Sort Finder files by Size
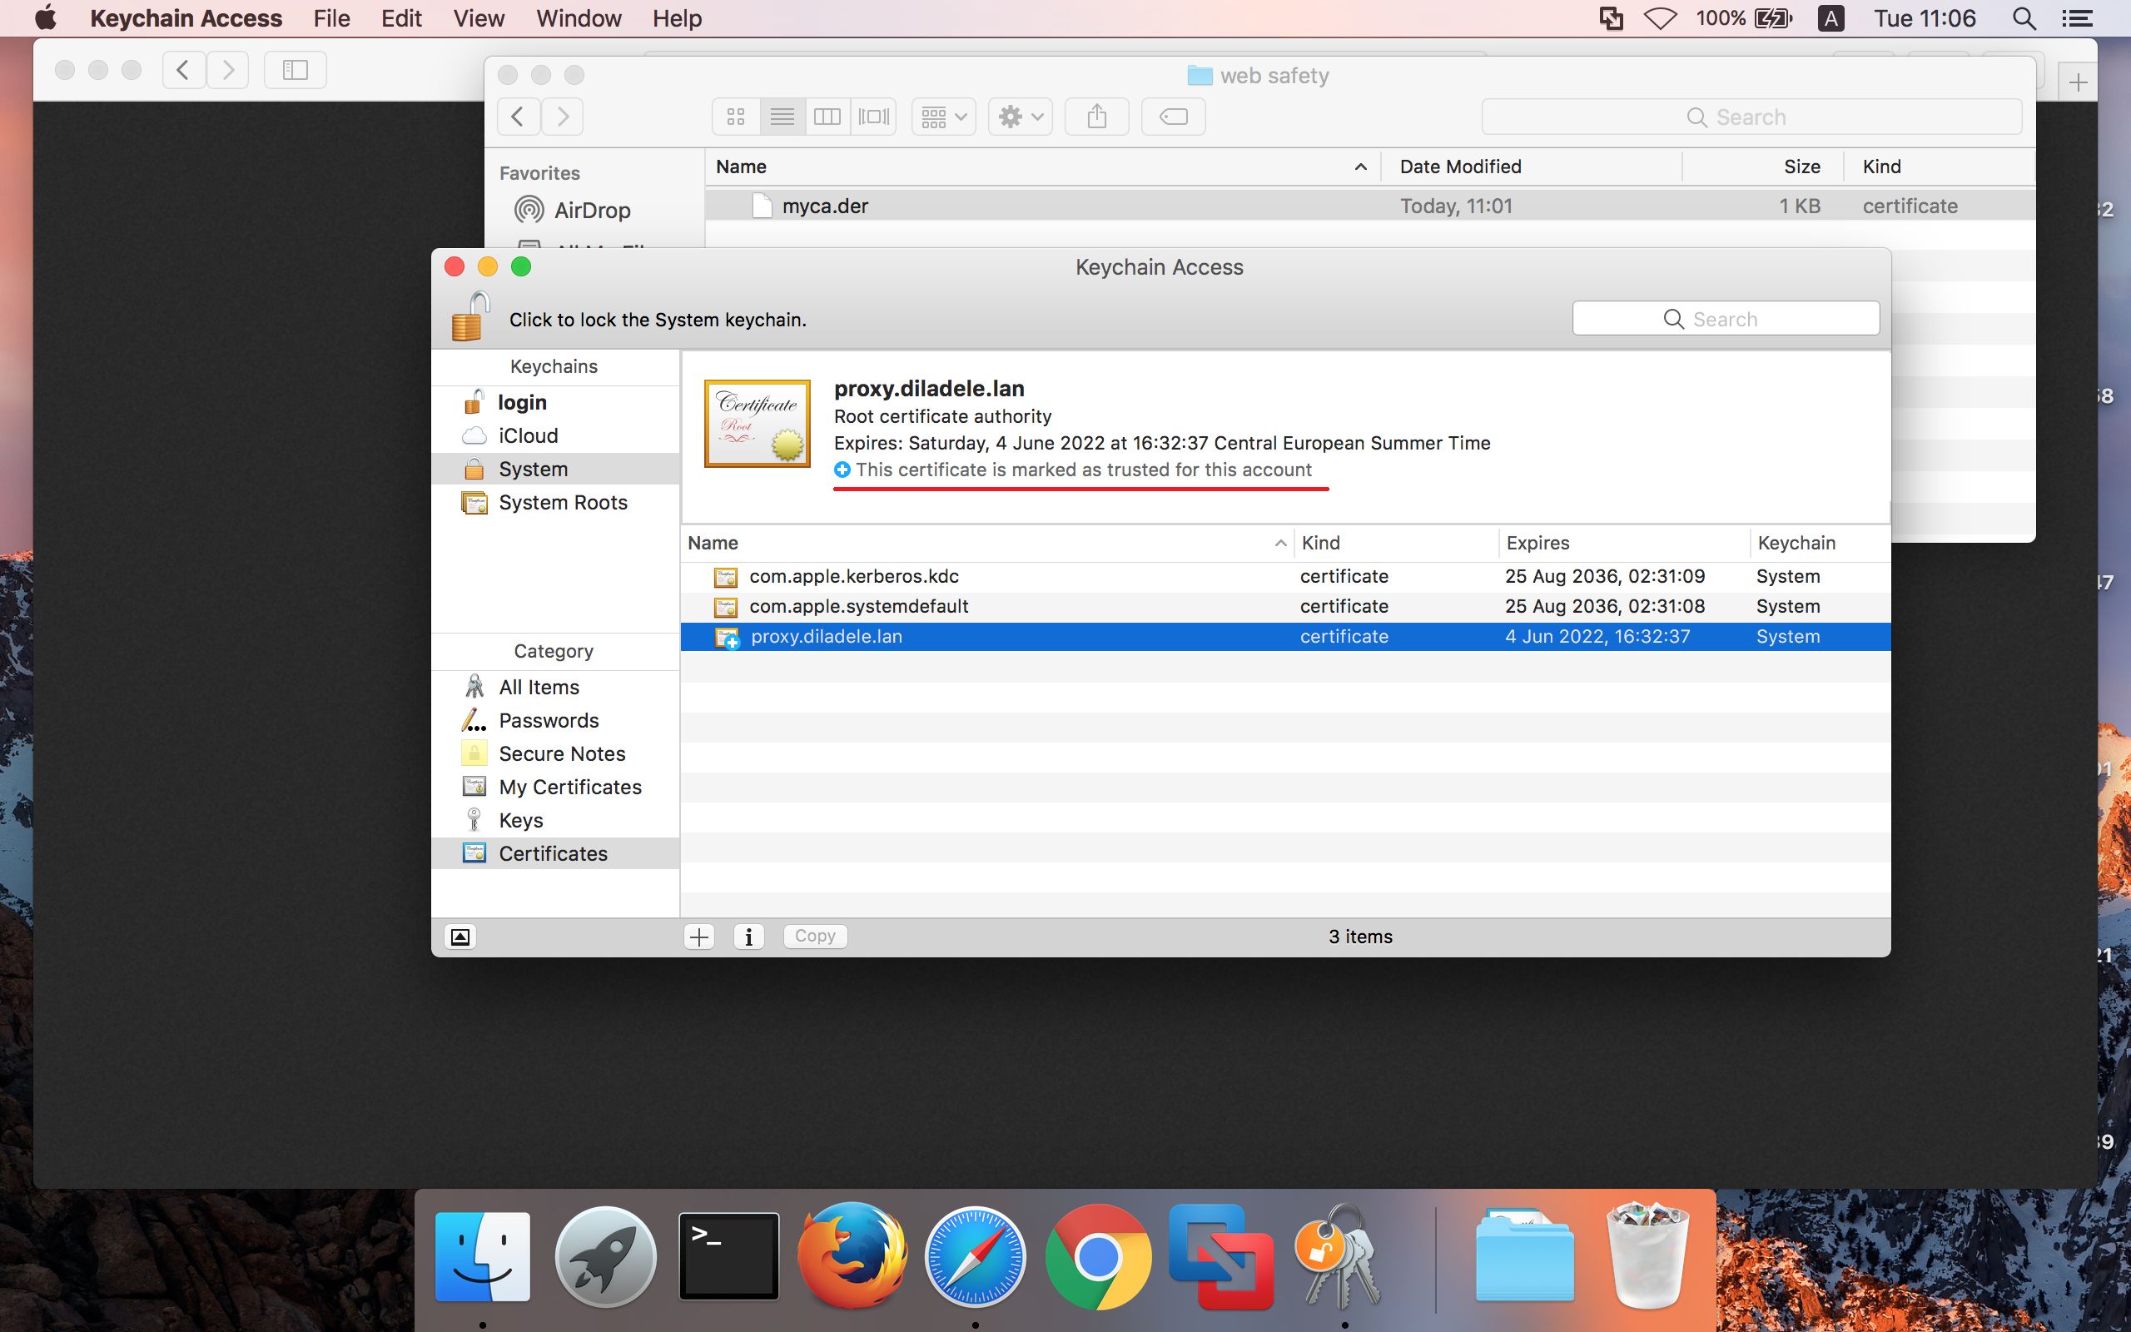Screen dimensions: 2131x1332 pos(1763,166)
